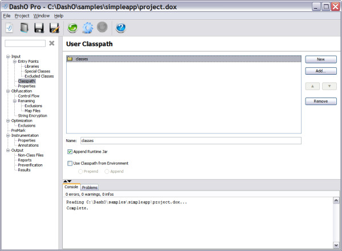Open the Help menu

[59, 16]
